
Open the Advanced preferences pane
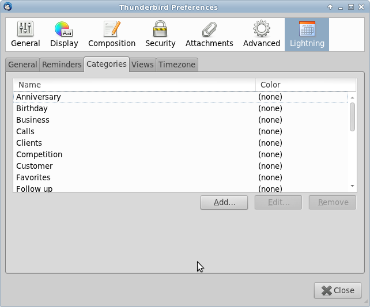262,35
